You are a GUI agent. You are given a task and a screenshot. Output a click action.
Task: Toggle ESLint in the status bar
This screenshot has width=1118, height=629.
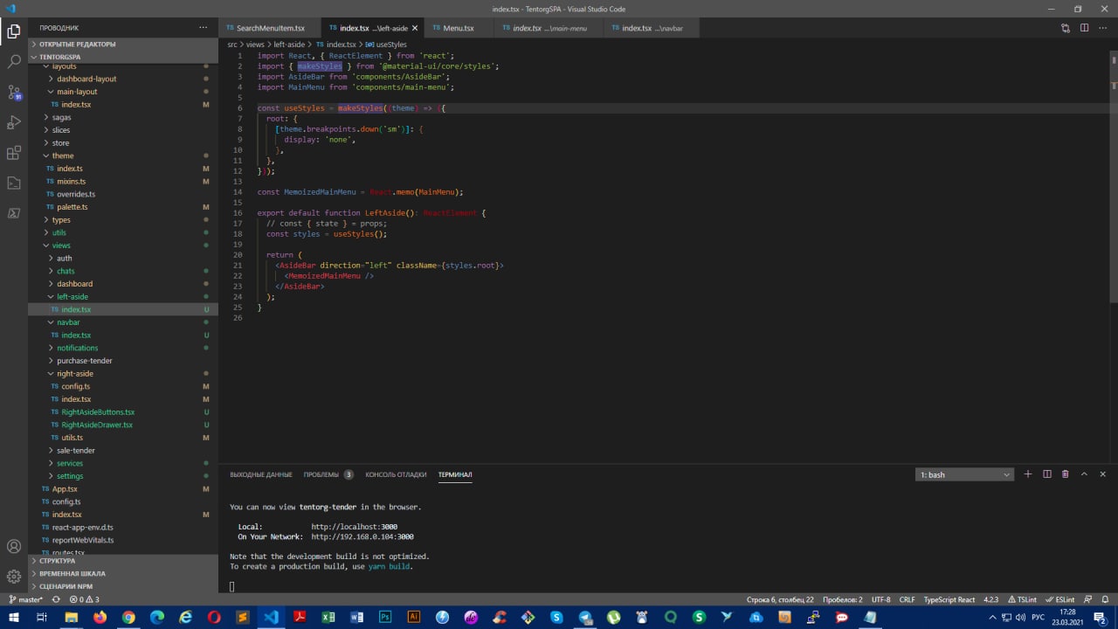tap(1059, 600)
